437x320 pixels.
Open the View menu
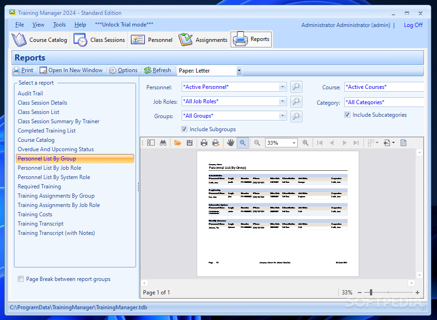click(38, 25)
